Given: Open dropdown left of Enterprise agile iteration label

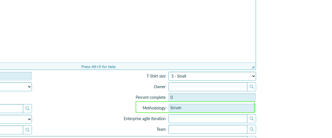Looking at the screenshot, I should (16, 119).
